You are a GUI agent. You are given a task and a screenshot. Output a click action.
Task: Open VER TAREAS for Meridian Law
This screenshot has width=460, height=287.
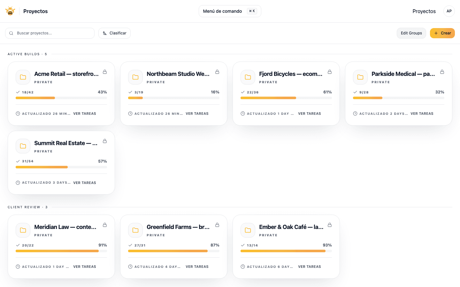[x=85, y=266]
